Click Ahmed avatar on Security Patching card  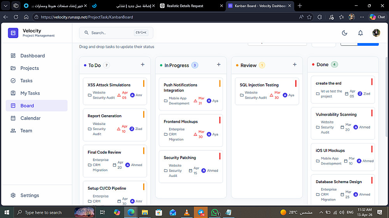204,171
